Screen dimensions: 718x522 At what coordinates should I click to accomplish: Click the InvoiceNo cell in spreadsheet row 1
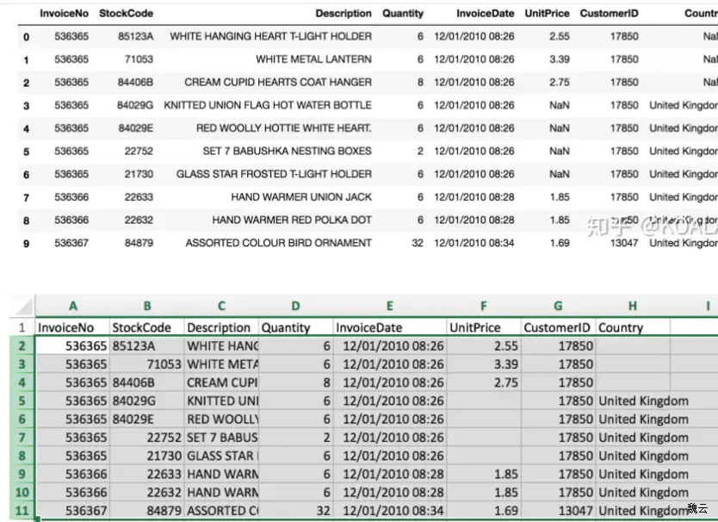(x=72, y=327)
